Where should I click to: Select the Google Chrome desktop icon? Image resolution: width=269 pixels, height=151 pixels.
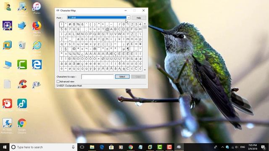click(x=22, y=126)
